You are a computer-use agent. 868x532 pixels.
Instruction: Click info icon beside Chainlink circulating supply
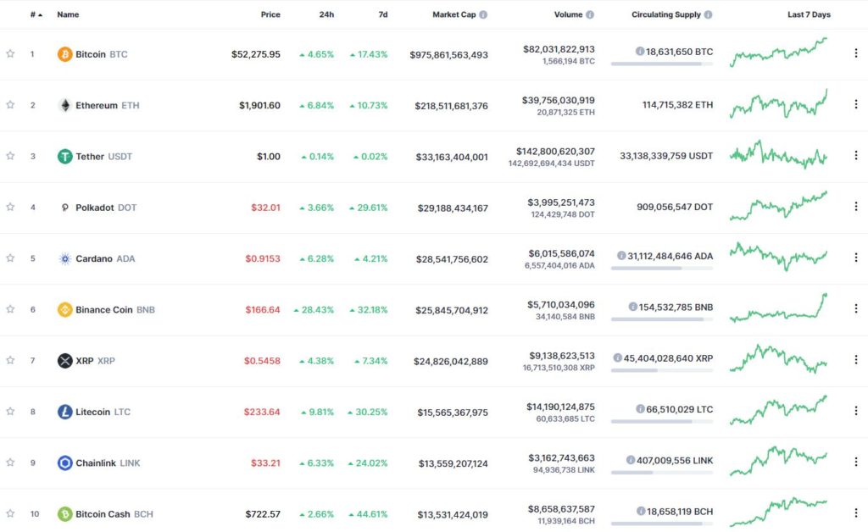[630, 459]
